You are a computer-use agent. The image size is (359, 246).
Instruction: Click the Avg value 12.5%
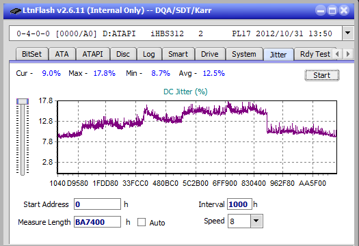pos(214,73)
